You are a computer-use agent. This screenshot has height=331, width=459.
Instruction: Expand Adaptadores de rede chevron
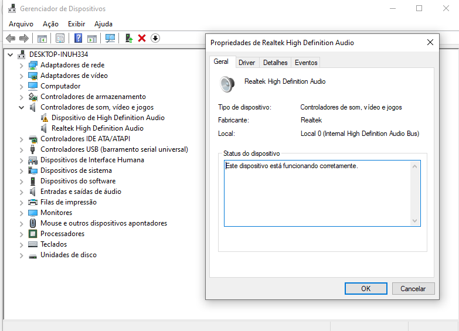[21, 66]
